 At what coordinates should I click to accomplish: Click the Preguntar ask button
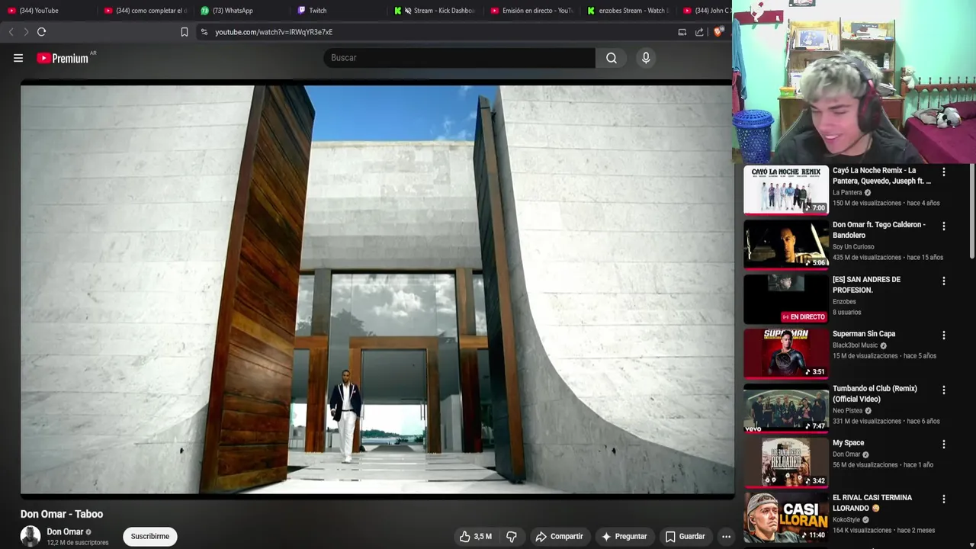pos(624,537)
